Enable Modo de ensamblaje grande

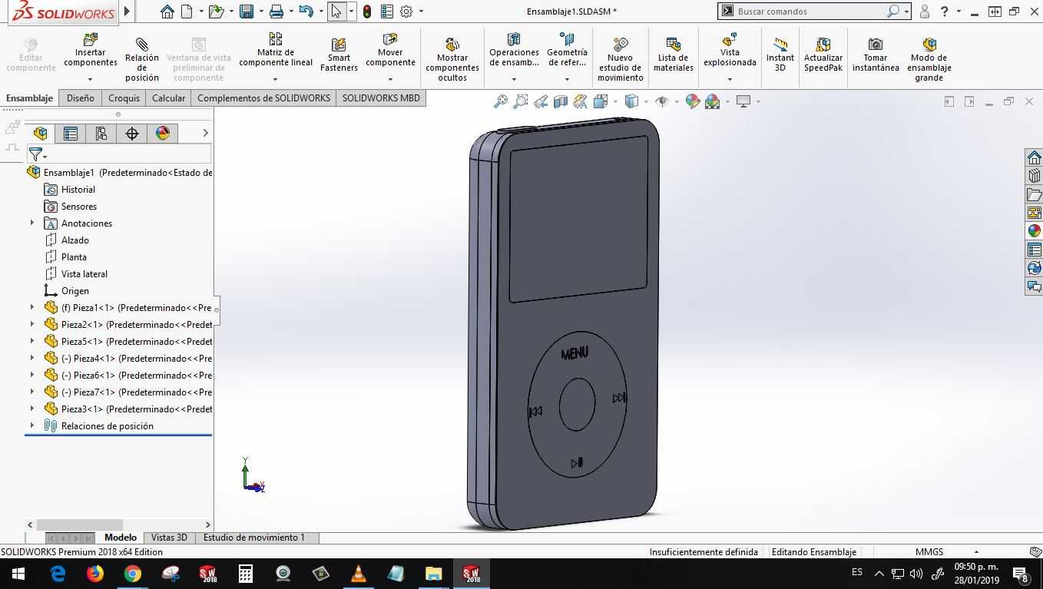(x=929, y=60)
